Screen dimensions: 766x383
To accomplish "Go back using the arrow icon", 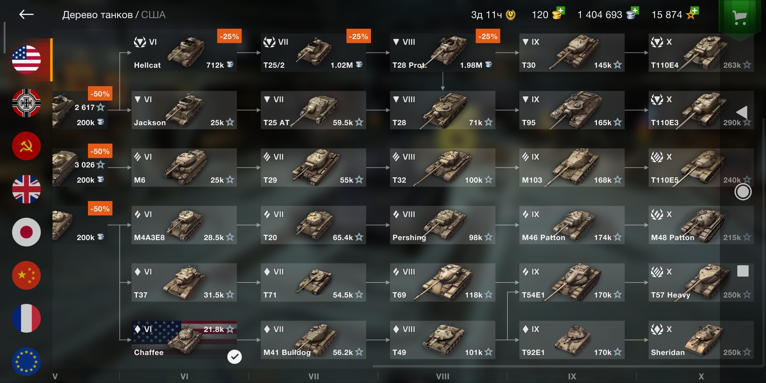I will point(26,15).
